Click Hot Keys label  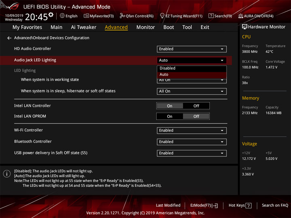pyautogui.click(x=236, y=205)
